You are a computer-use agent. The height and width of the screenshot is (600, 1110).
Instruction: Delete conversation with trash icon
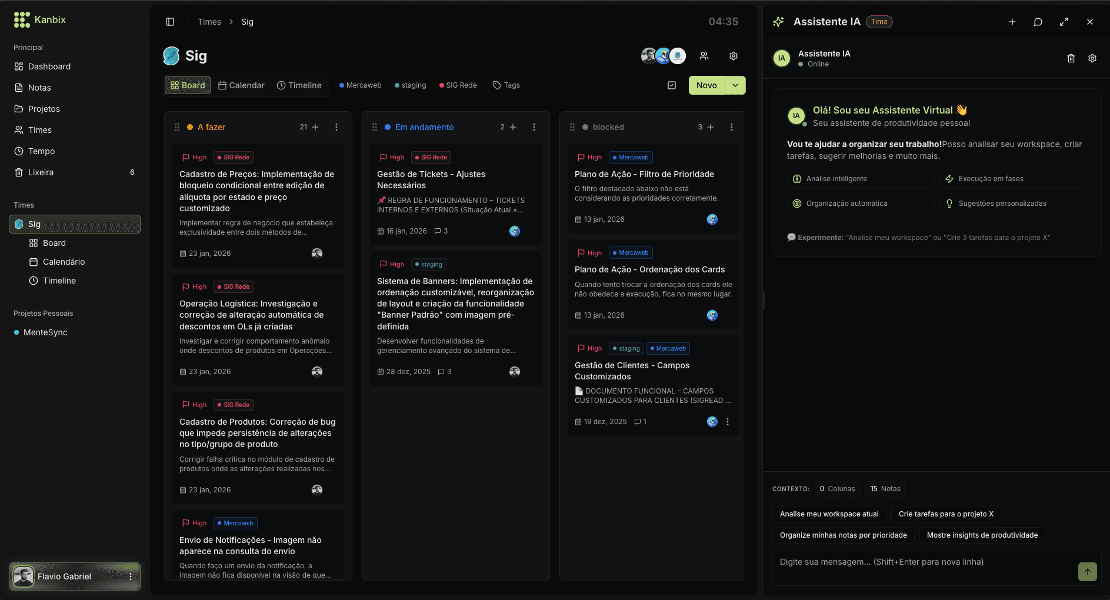pos(1071,58)
